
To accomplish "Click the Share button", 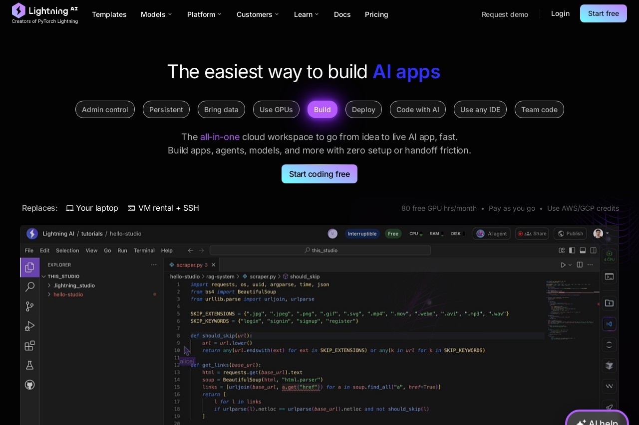I will tap(532, 233).
